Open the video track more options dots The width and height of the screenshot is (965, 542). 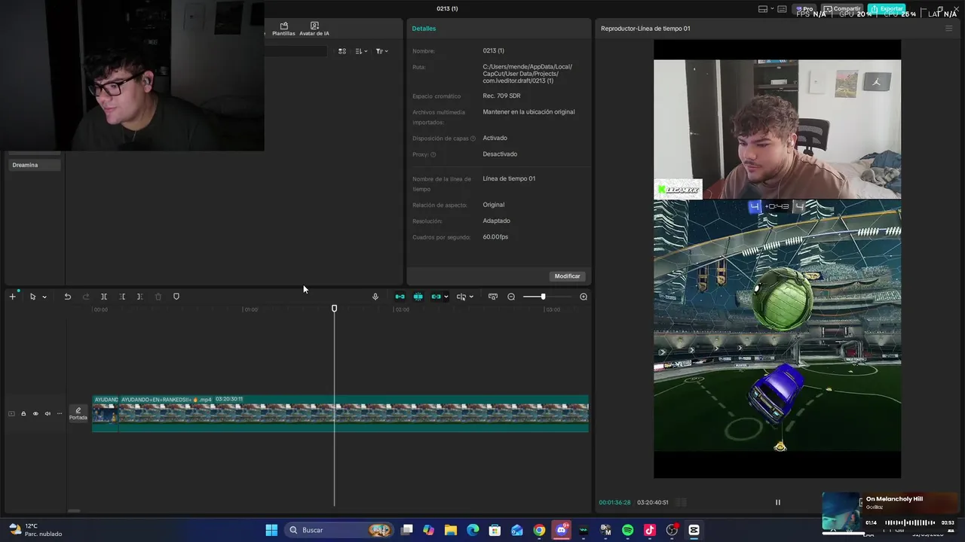pyautogui.click(x=60, y=413)
